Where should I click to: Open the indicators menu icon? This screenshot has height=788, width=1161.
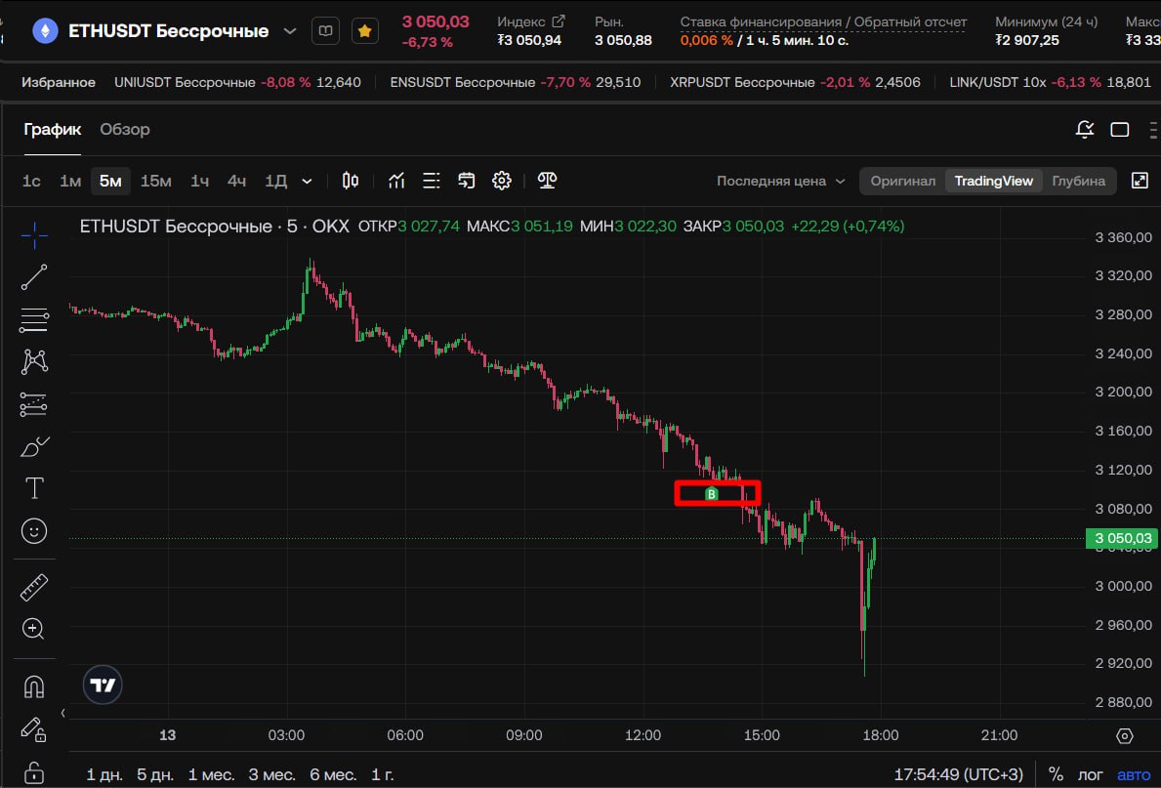(396, 181)
